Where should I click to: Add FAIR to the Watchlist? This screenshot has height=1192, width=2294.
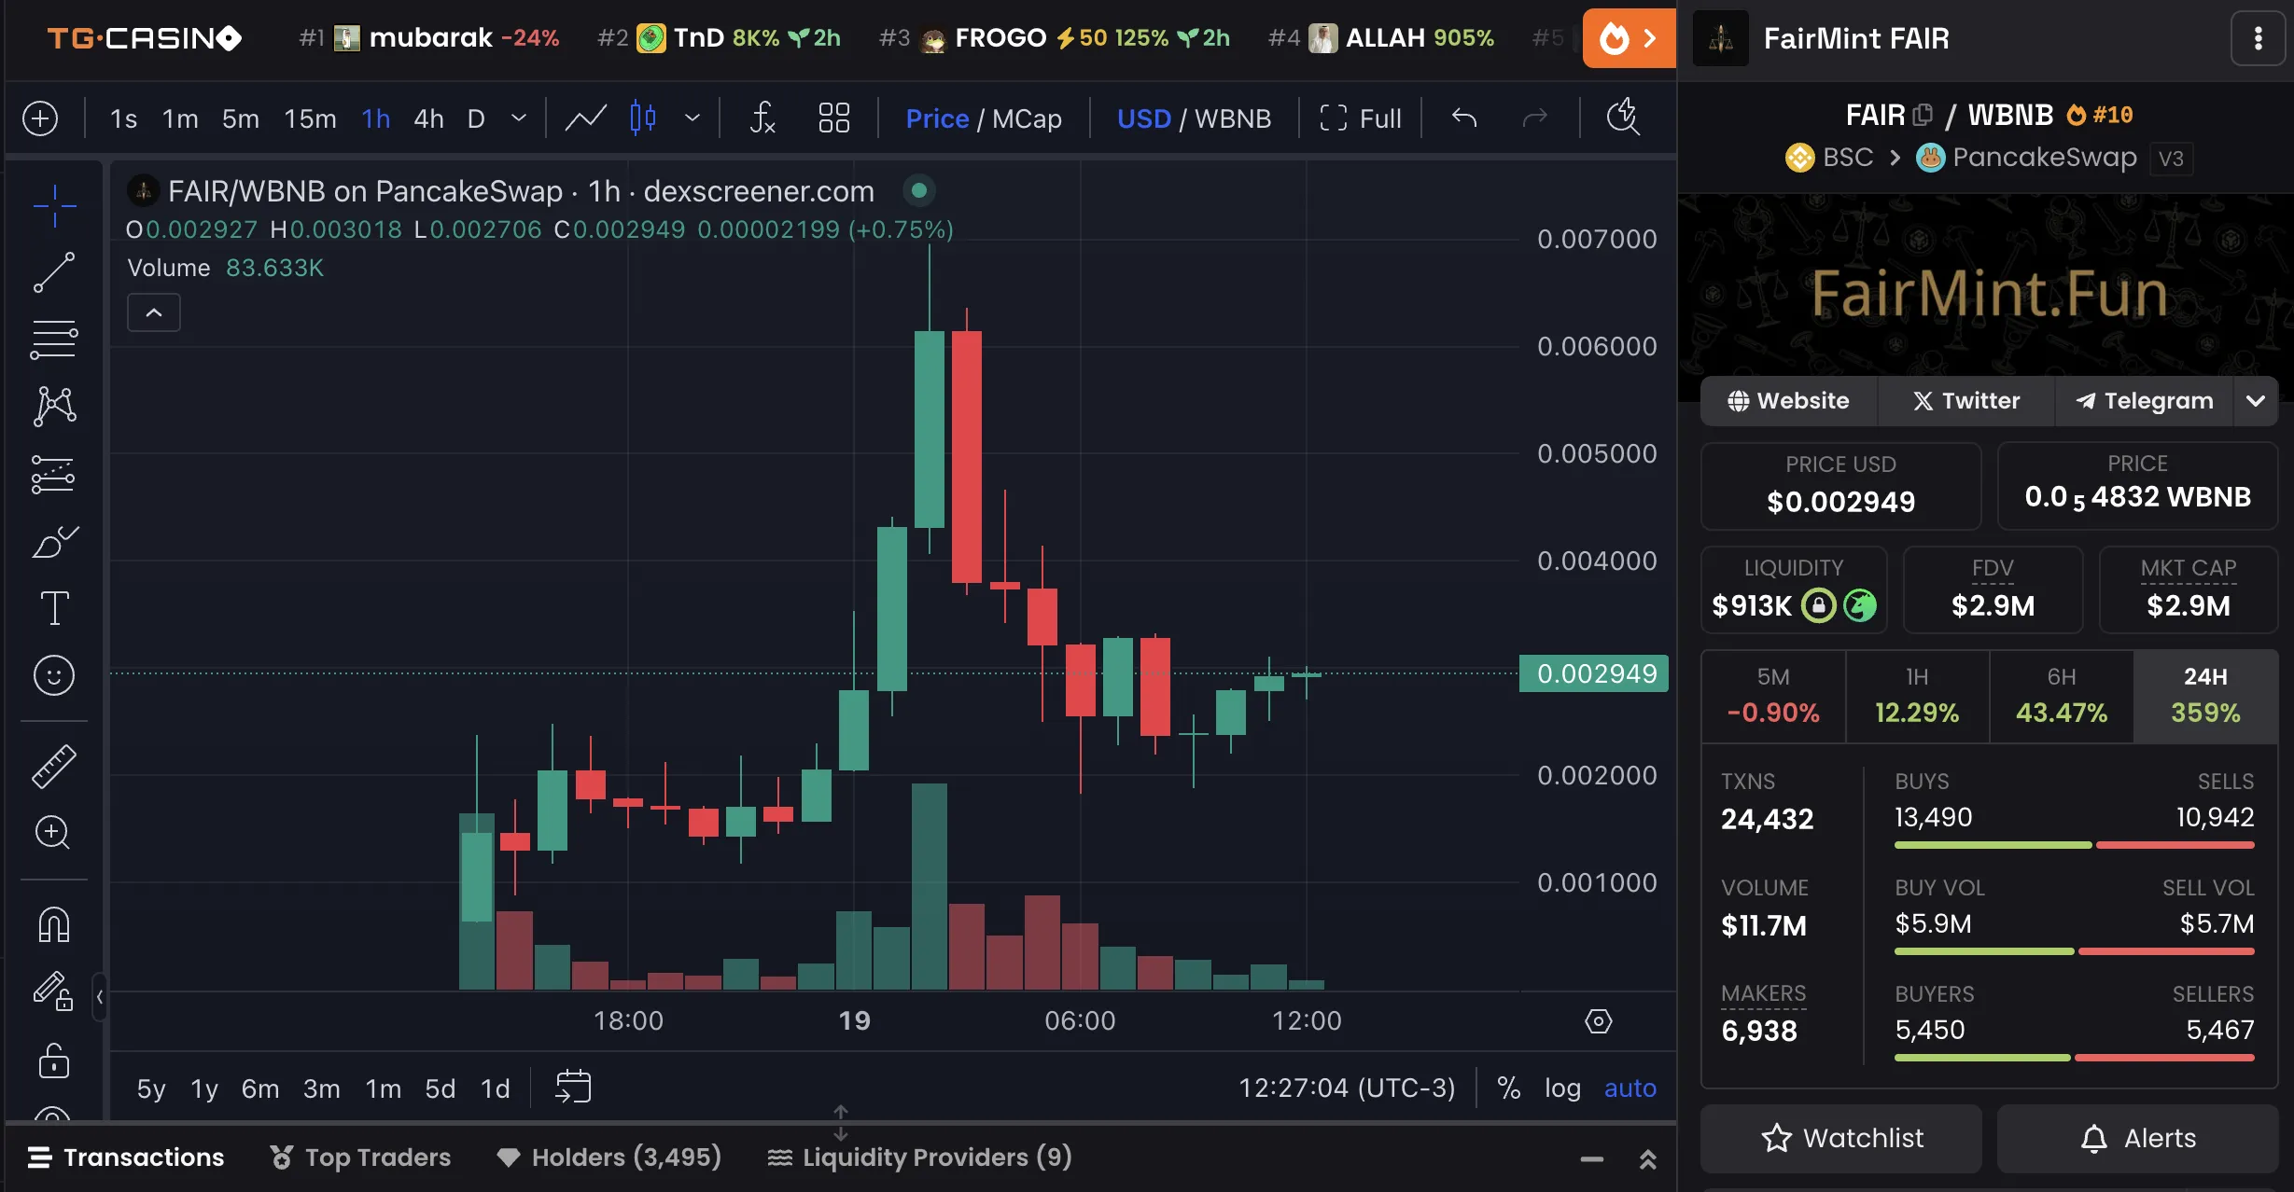[x=1839, y=1138]
